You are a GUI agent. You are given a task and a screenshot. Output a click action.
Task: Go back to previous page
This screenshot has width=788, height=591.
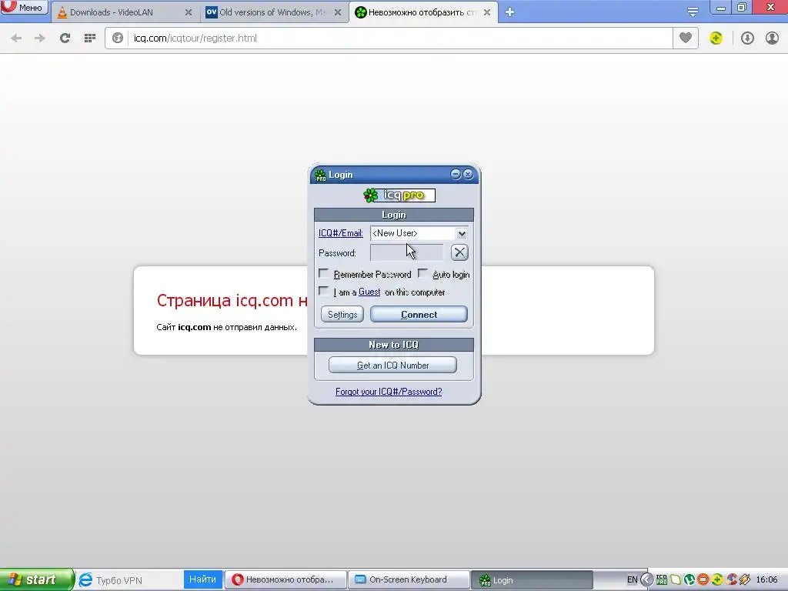(x=16, y=38)
